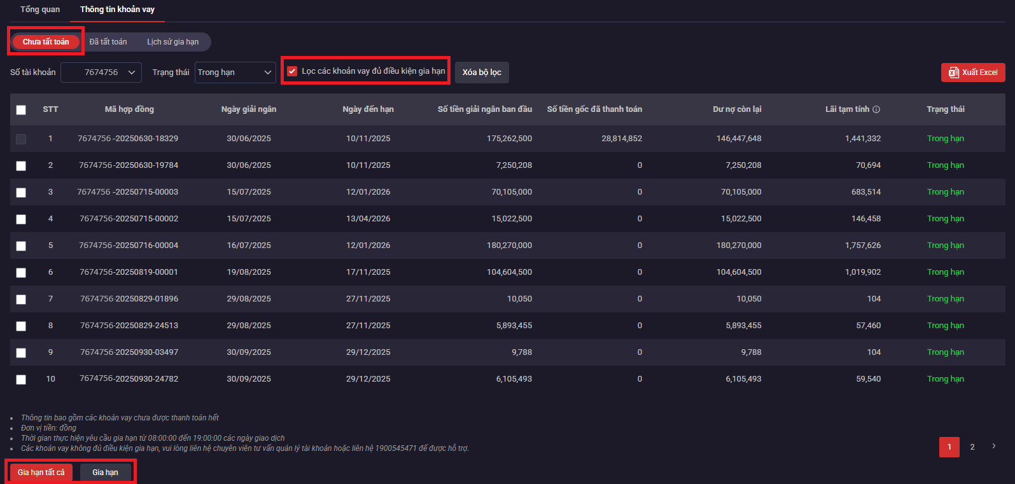Tick checkbox for contract 7674756 -20250715-00003

tap(21, 193)
